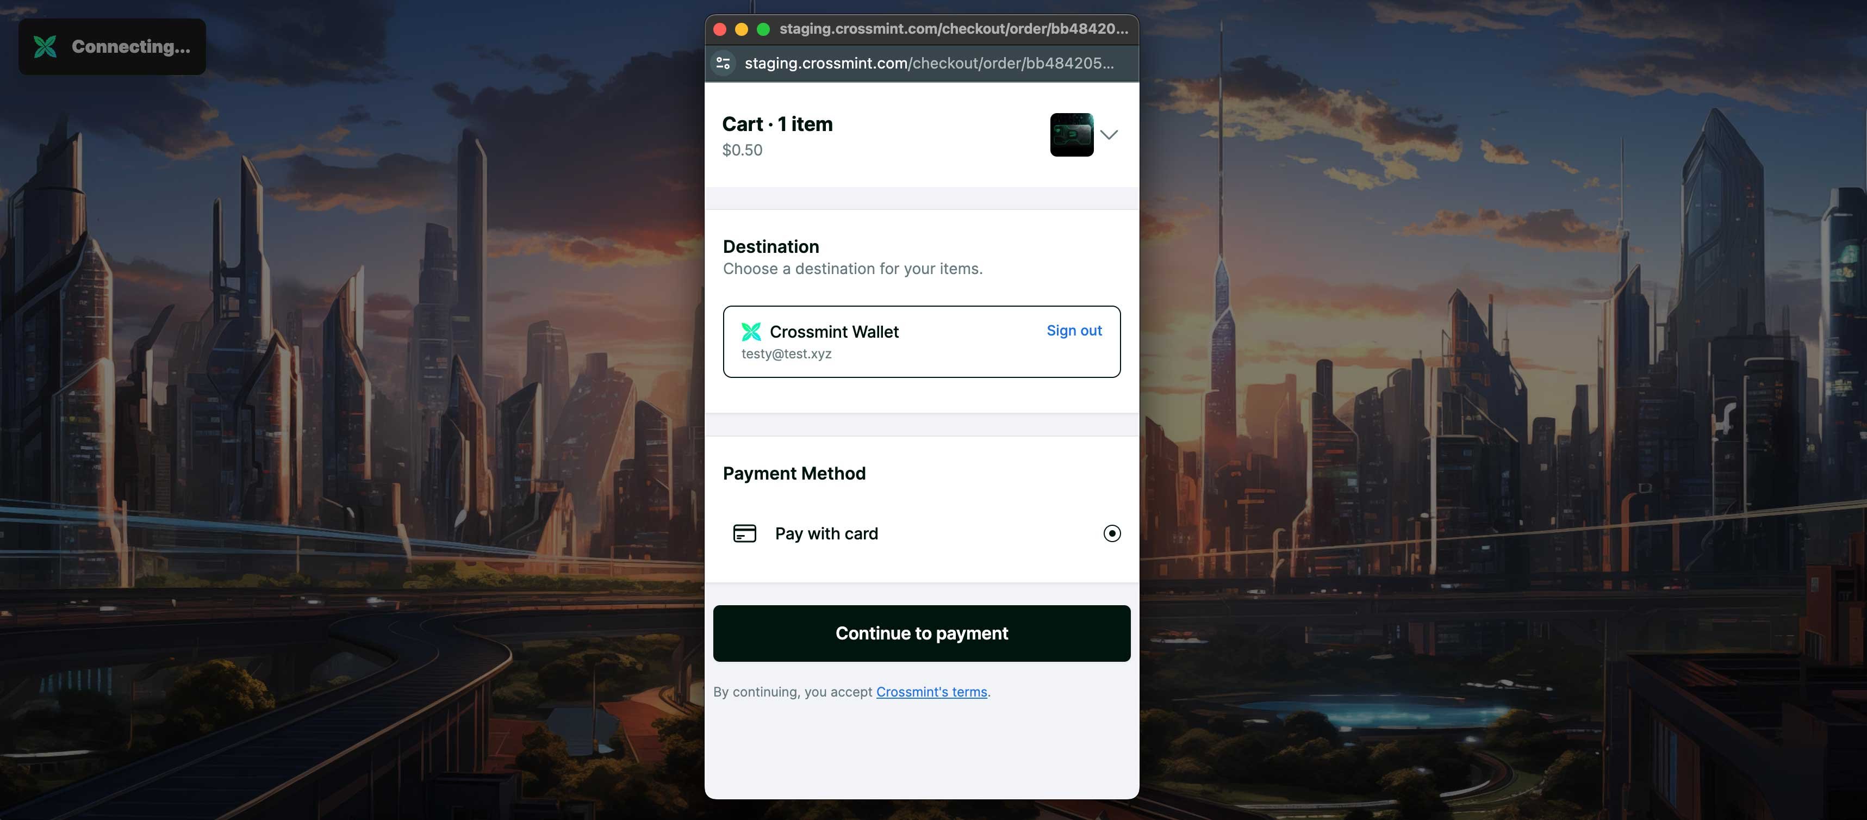Click the 'Cart · 1 item' heading

(777, 124)
